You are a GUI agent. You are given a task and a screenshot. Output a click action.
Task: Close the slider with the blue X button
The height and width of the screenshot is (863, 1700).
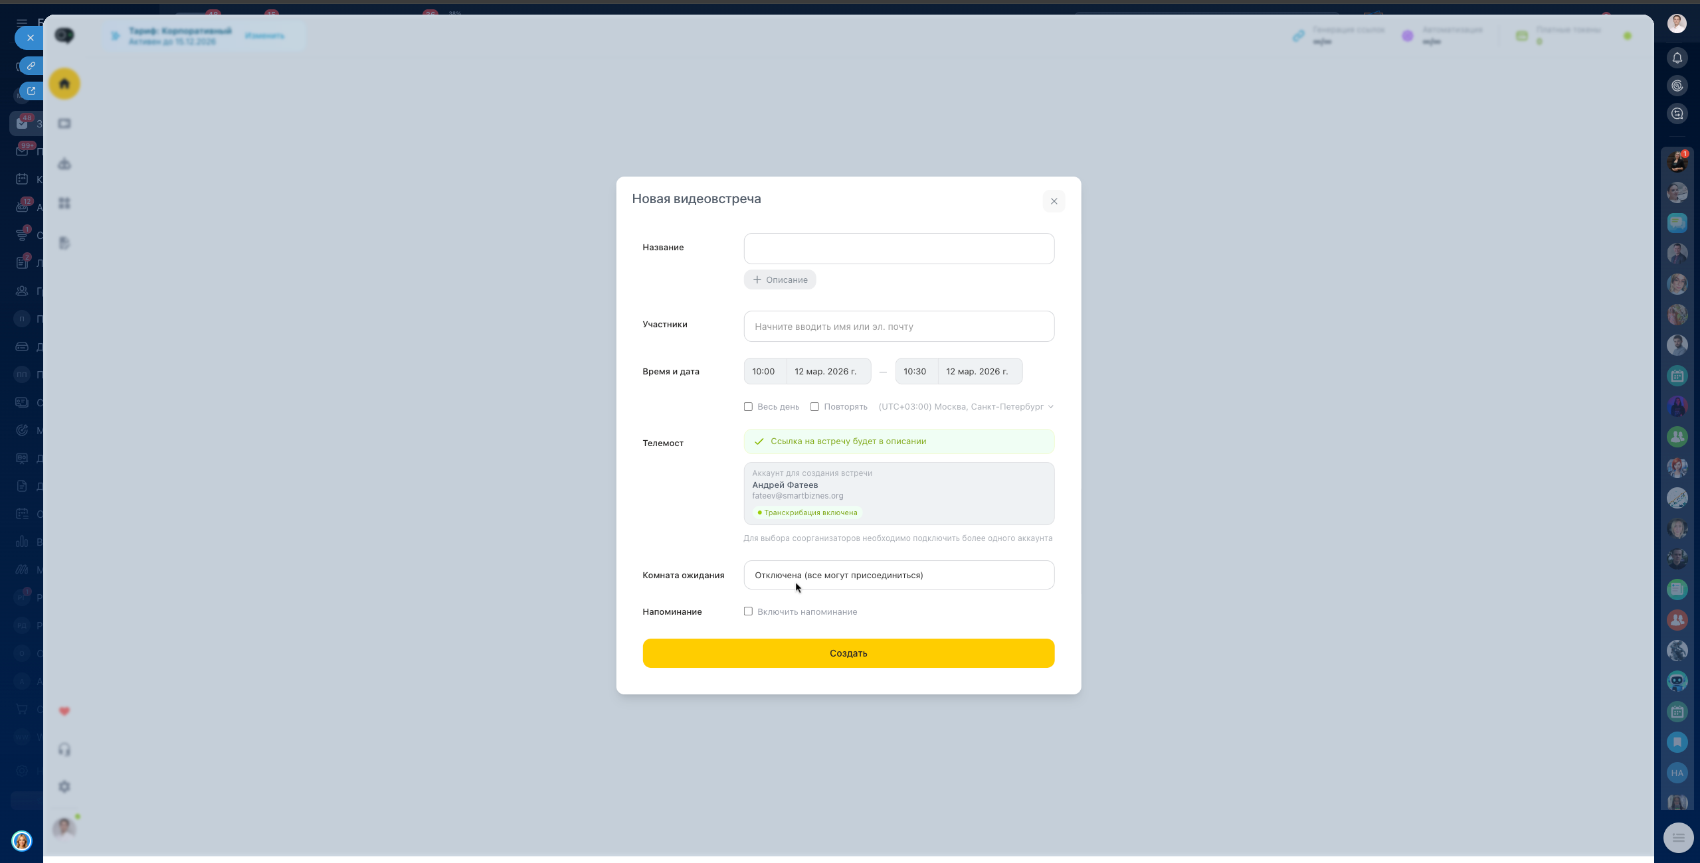tap(30, 38)
